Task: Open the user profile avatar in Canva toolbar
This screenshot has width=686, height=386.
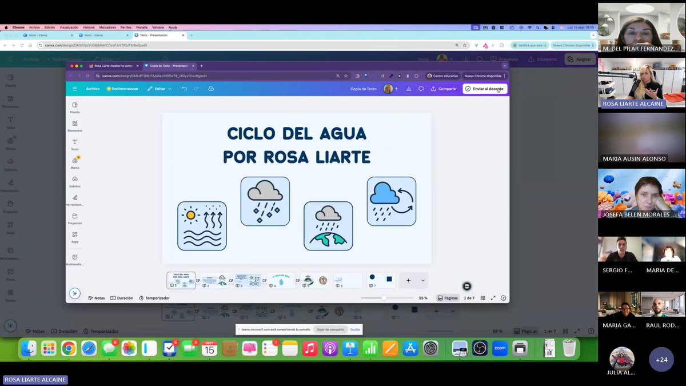Action: coord(388,89)
